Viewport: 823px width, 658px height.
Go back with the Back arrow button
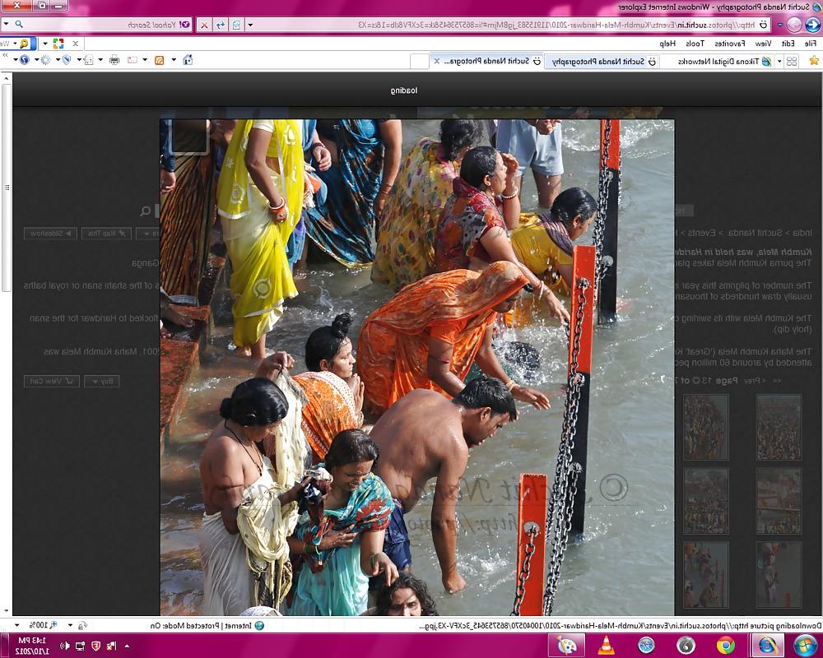(x=812, y=24)
